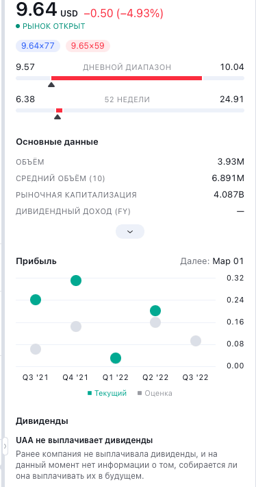The image size is (256, 487).
Task: Click the 52-week range marker
Action: pos(57,117)
